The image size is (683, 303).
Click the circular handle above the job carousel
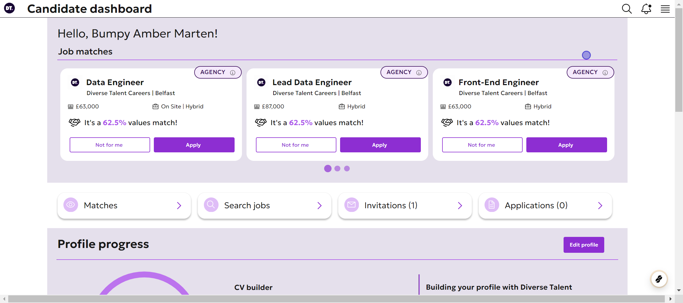(x=586, y=55)
